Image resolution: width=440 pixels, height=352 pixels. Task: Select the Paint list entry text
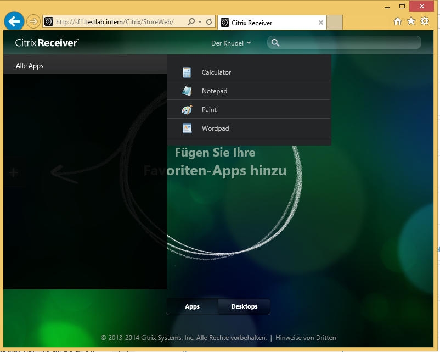tap(209, 110)
